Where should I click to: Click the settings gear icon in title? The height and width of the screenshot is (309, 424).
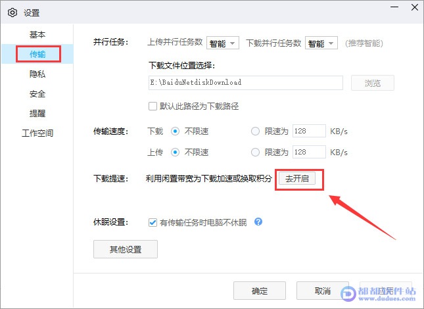tap(12, 12)
